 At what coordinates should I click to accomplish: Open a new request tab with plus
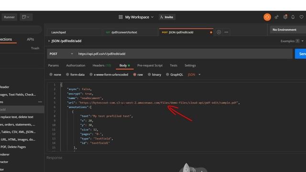(219, 32)
